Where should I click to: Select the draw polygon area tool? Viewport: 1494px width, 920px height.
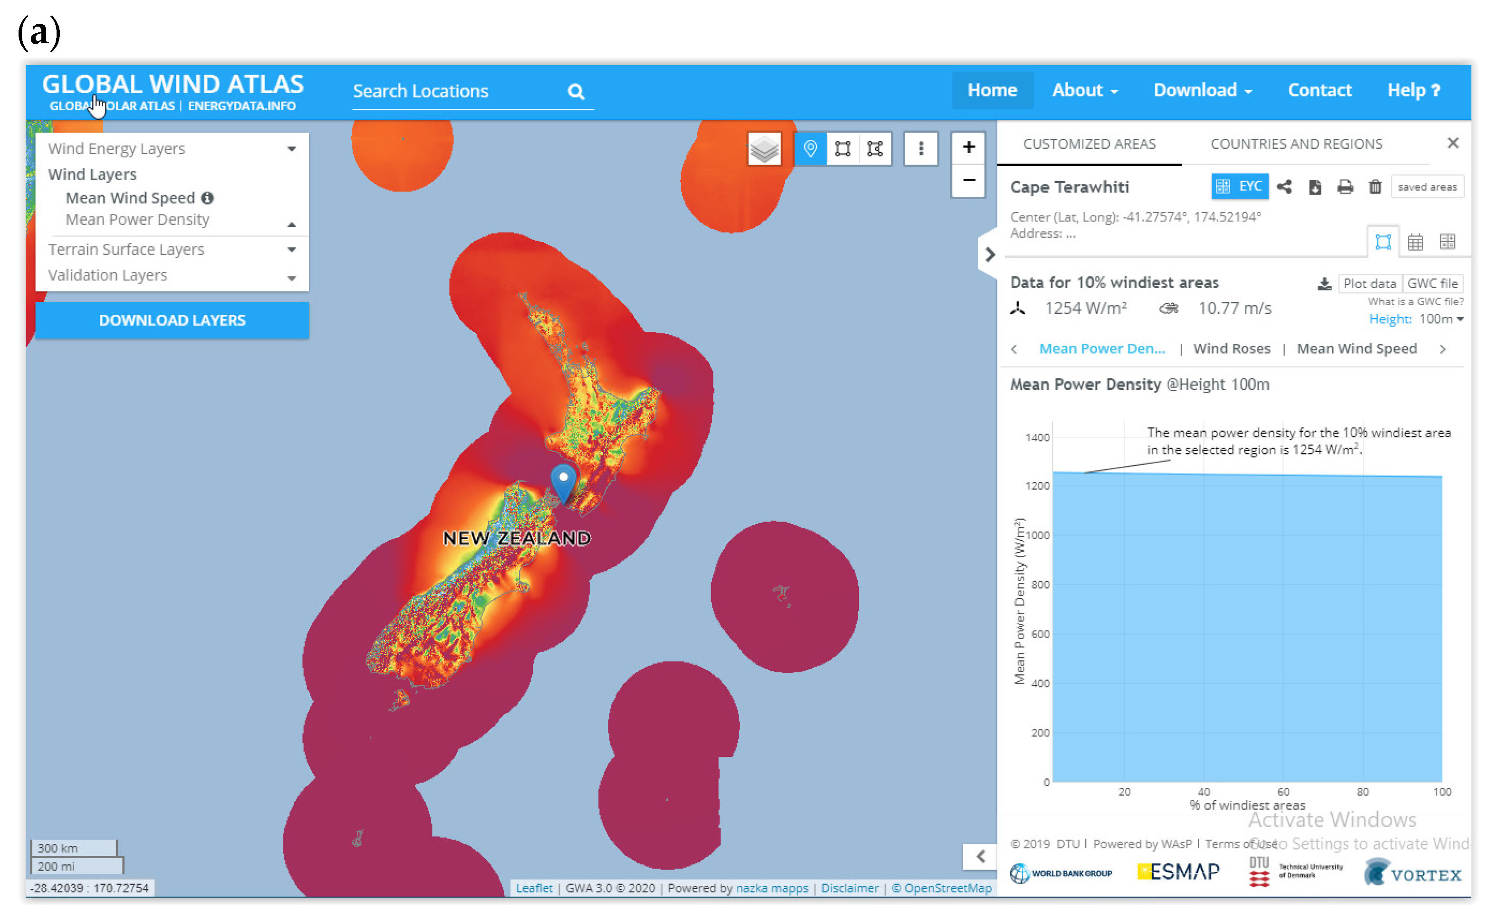tap(876, 148)
